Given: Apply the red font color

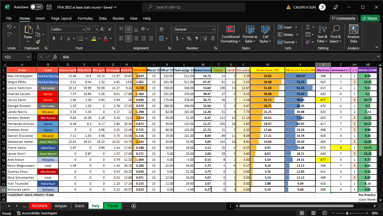Looking at the screenshot, I should (x=105, y=38).
